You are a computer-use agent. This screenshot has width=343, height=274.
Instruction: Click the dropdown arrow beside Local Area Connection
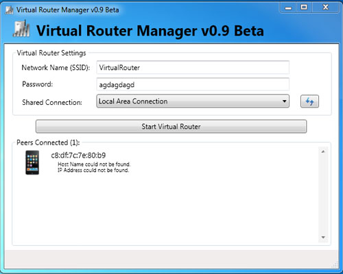point(284,101)
